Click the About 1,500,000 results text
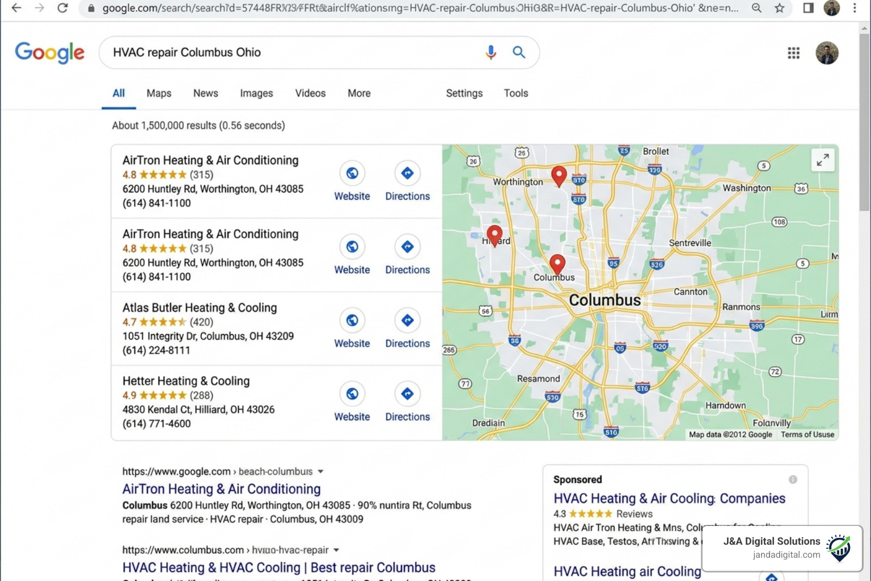This screenshot has height=581, width=871. point(198,125)
